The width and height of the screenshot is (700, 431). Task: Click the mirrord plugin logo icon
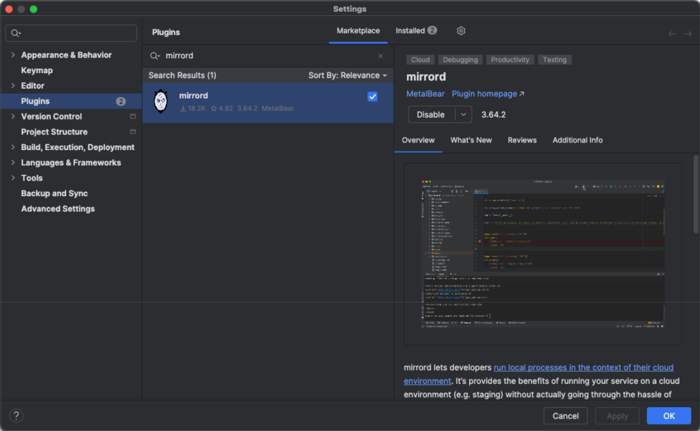[160, 102]
